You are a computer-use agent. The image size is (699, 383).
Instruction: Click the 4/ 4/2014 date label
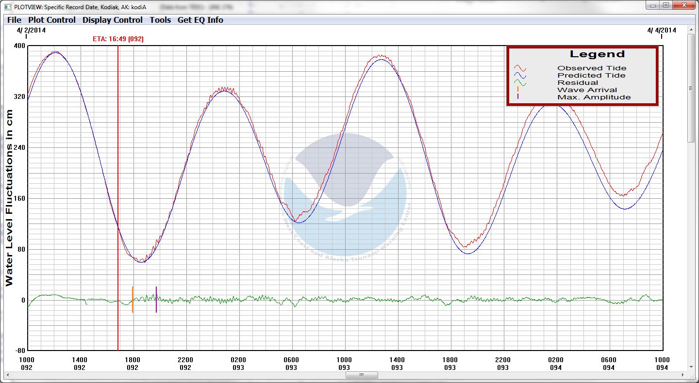pos(662,30)
